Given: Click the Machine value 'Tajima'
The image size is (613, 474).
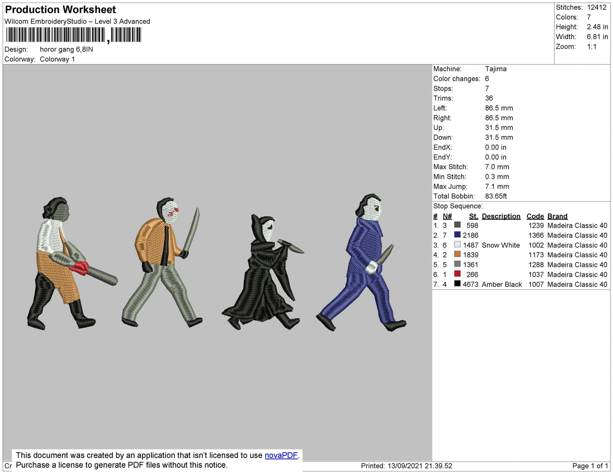Looking at the screenshot, I should tap(496, 69).
